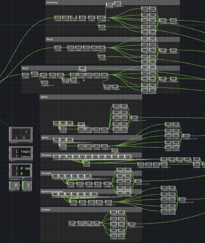This screenshot has height=243, width=205.
Task: Click the Intensity annotation title bar
Action: (112, 2)
